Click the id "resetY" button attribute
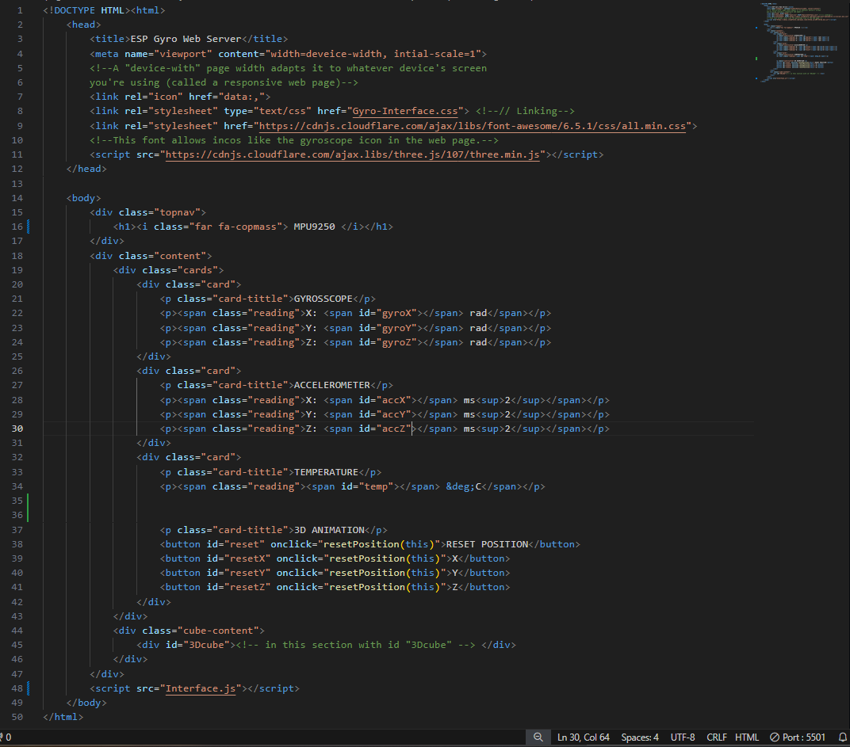850x747 pixels. 238,573
